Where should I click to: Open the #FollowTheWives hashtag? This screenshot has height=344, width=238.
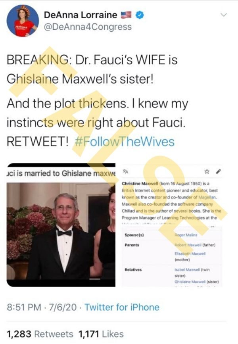[125, 142]
